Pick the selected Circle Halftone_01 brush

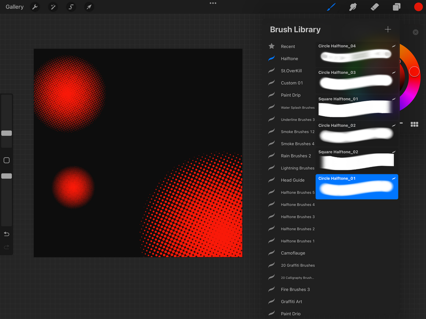tap(357, 186)
